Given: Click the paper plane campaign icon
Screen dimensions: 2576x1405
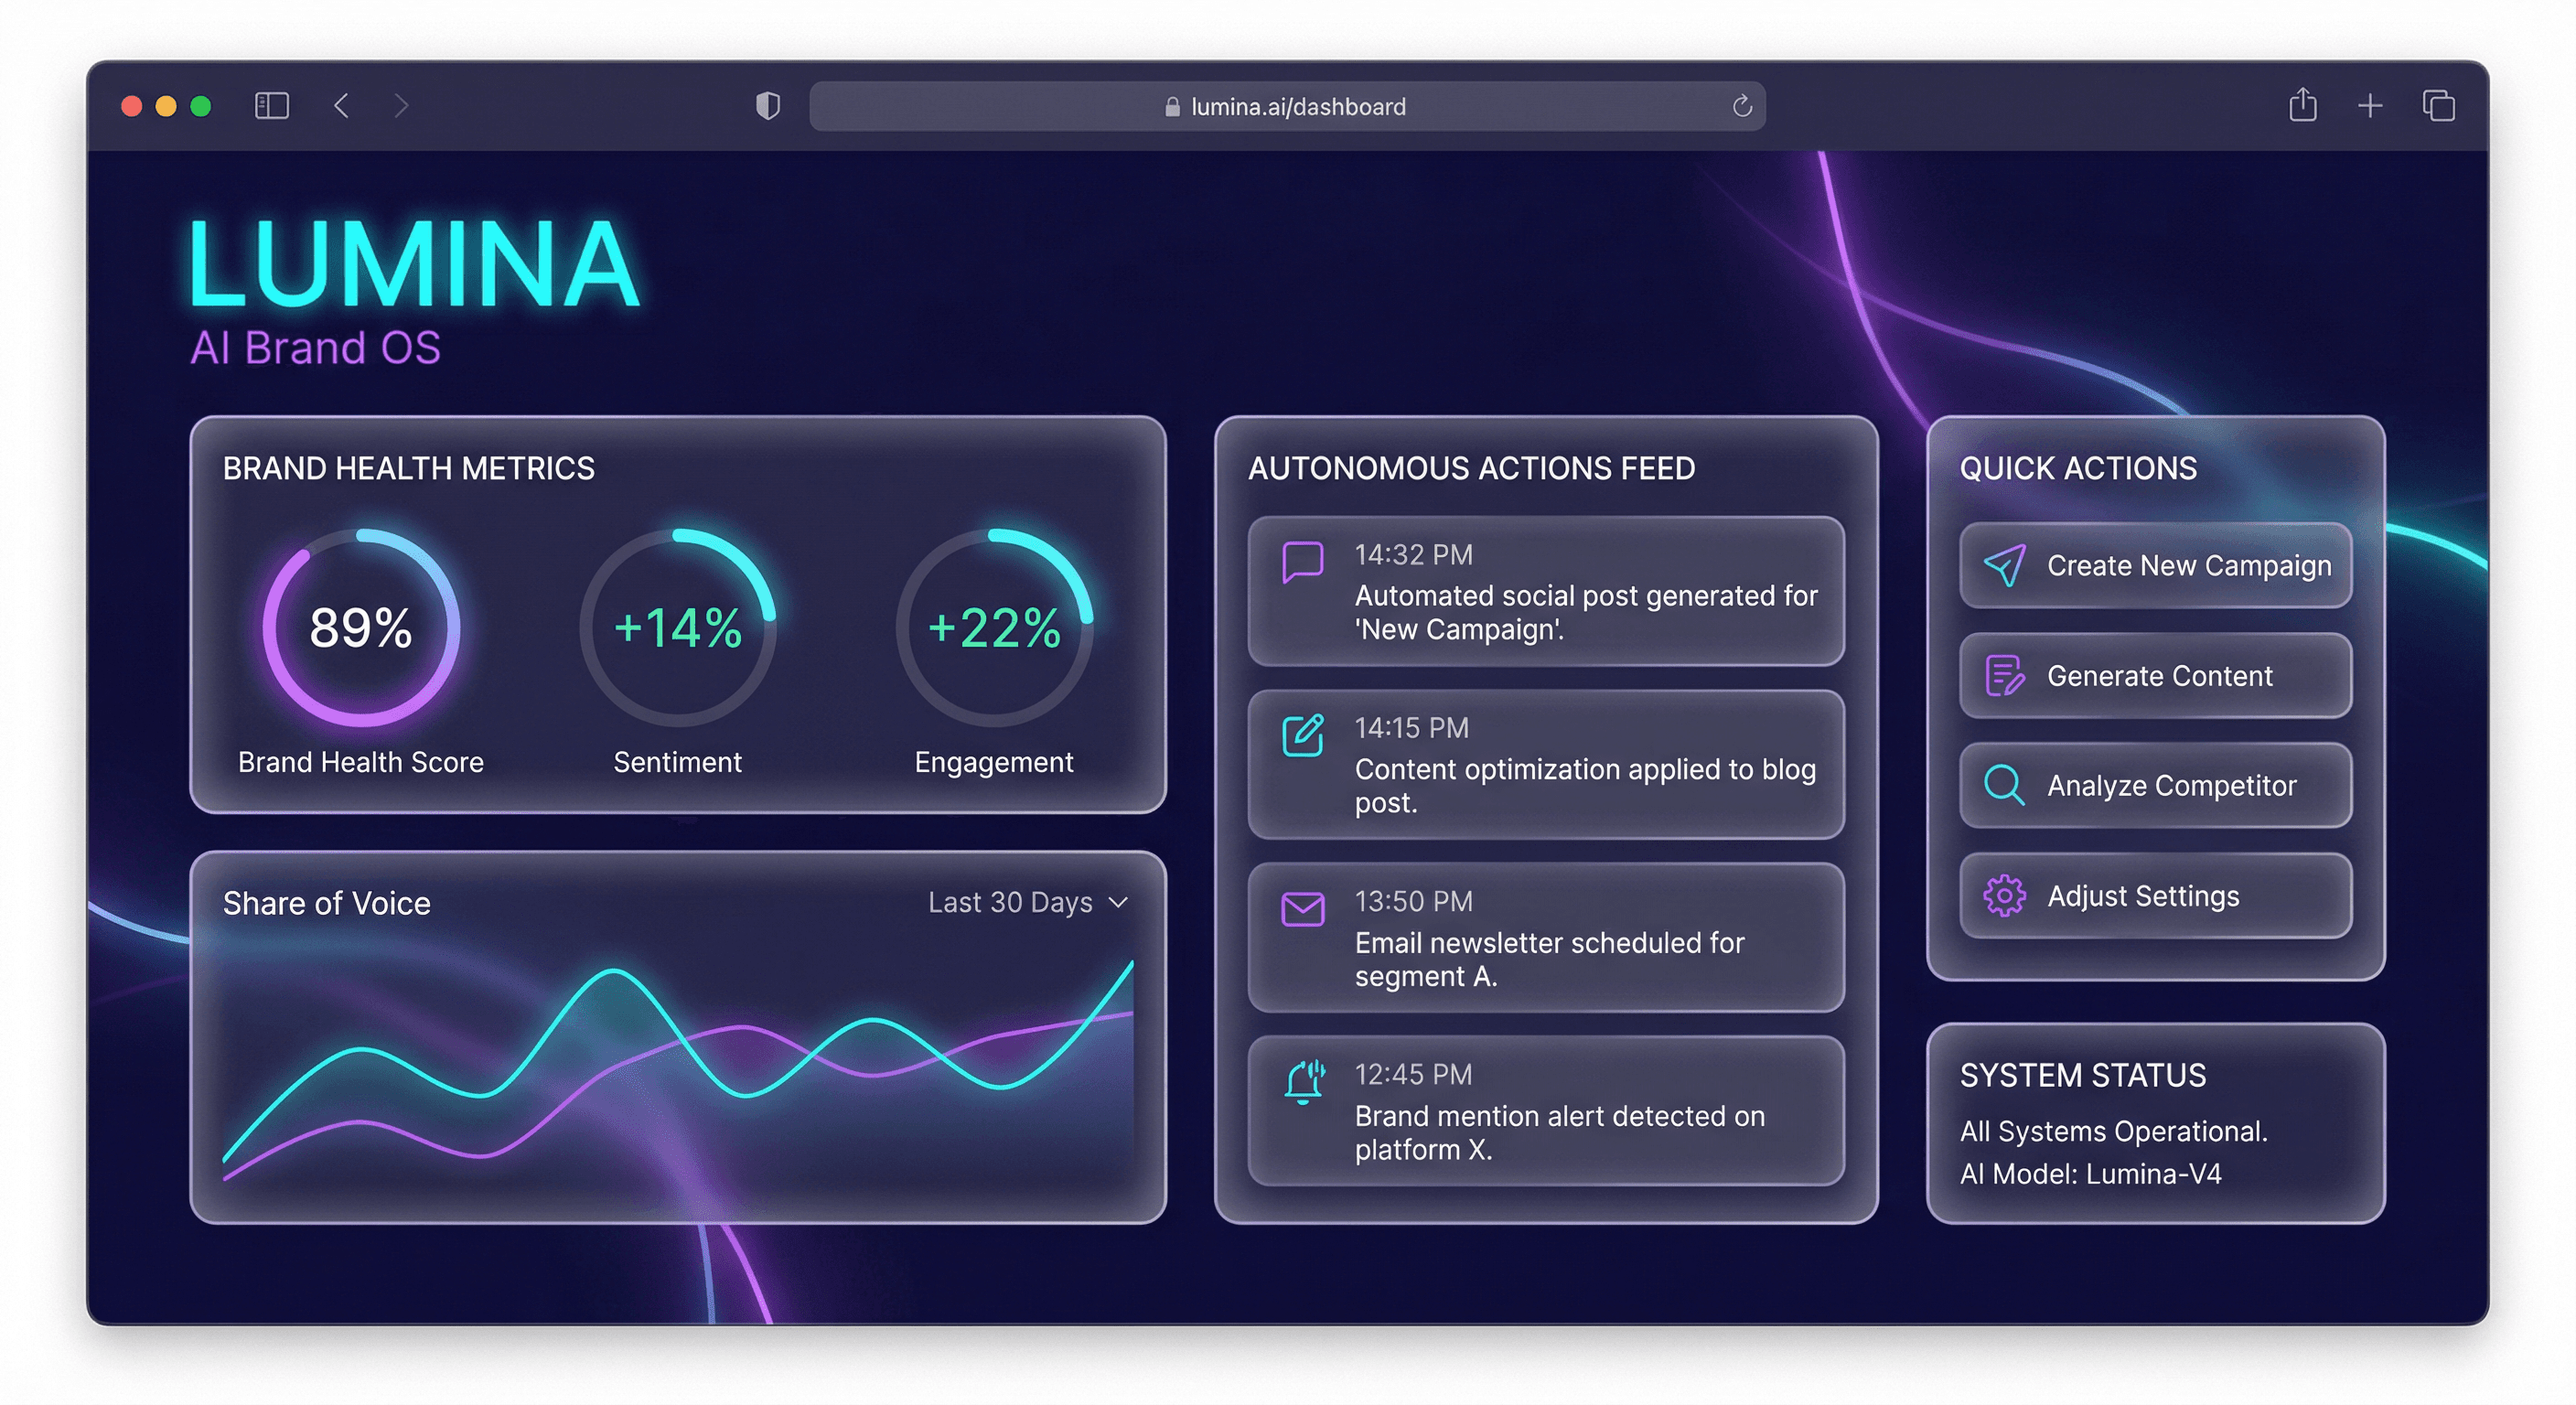Looking at the screenshot, I should (2004, 565).
